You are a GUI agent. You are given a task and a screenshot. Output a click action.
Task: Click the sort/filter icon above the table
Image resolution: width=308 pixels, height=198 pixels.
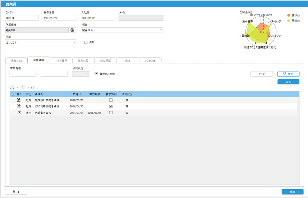(x=12, y=88)
